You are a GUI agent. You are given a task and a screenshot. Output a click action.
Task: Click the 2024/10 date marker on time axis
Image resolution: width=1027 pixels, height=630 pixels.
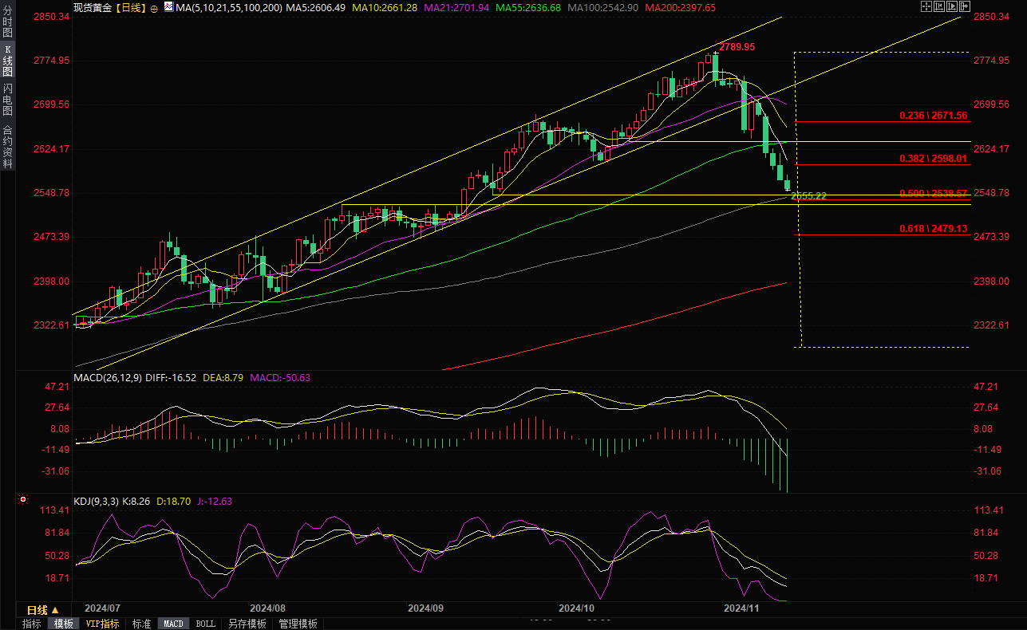577,608
